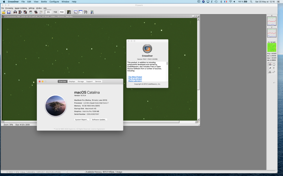Click the System Report button
The width and height of the screenshot is (283, 176).
pos(82,119)
